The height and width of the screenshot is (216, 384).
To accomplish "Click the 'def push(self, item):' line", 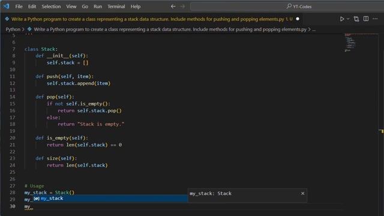I will [x=65, y=76].
